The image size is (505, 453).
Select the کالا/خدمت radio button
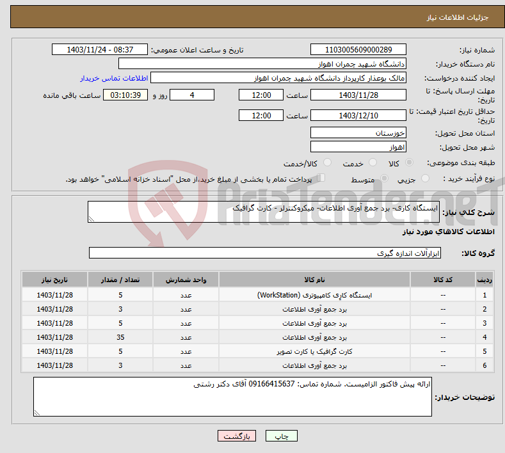click(327, 163)
